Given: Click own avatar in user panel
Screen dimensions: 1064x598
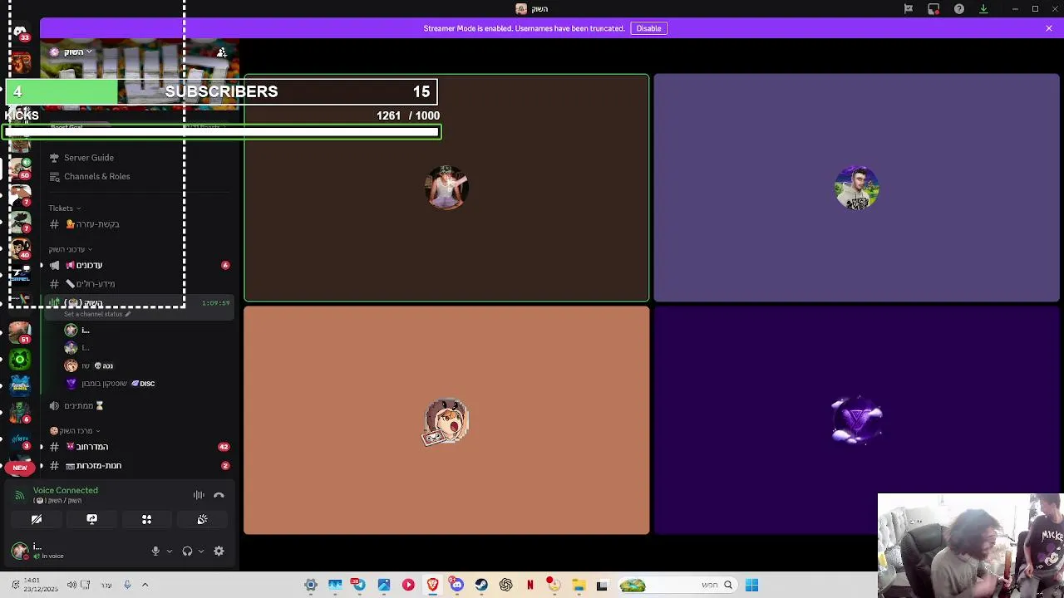Looking at the screenshot, I should 20,551.
